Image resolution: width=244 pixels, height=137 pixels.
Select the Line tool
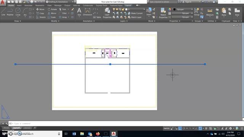tap(3, 12)
